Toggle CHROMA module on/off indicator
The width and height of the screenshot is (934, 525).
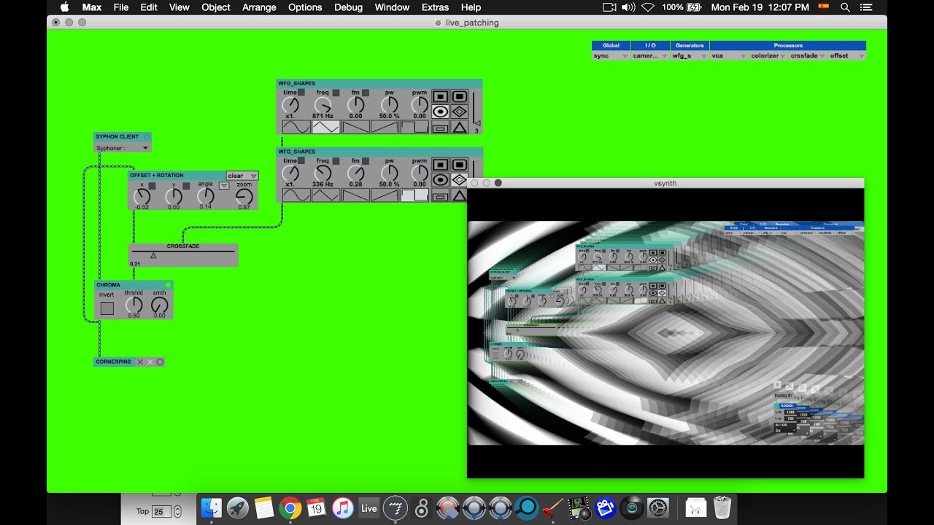pos(168,285)
